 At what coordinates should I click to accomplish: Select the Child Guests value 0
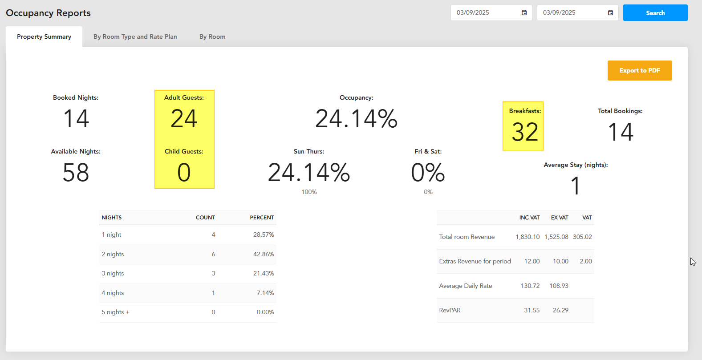tap(184, 173)
